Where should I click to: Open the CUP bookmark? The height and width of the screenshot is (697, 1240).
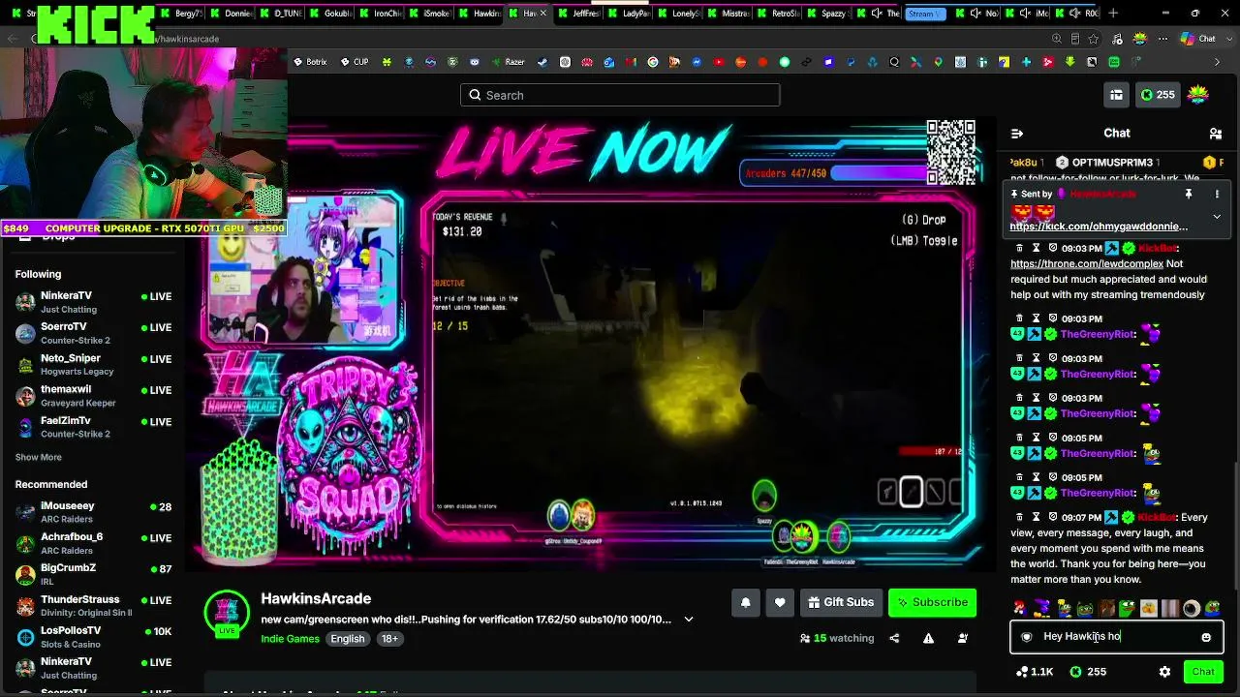click(355, 62)
